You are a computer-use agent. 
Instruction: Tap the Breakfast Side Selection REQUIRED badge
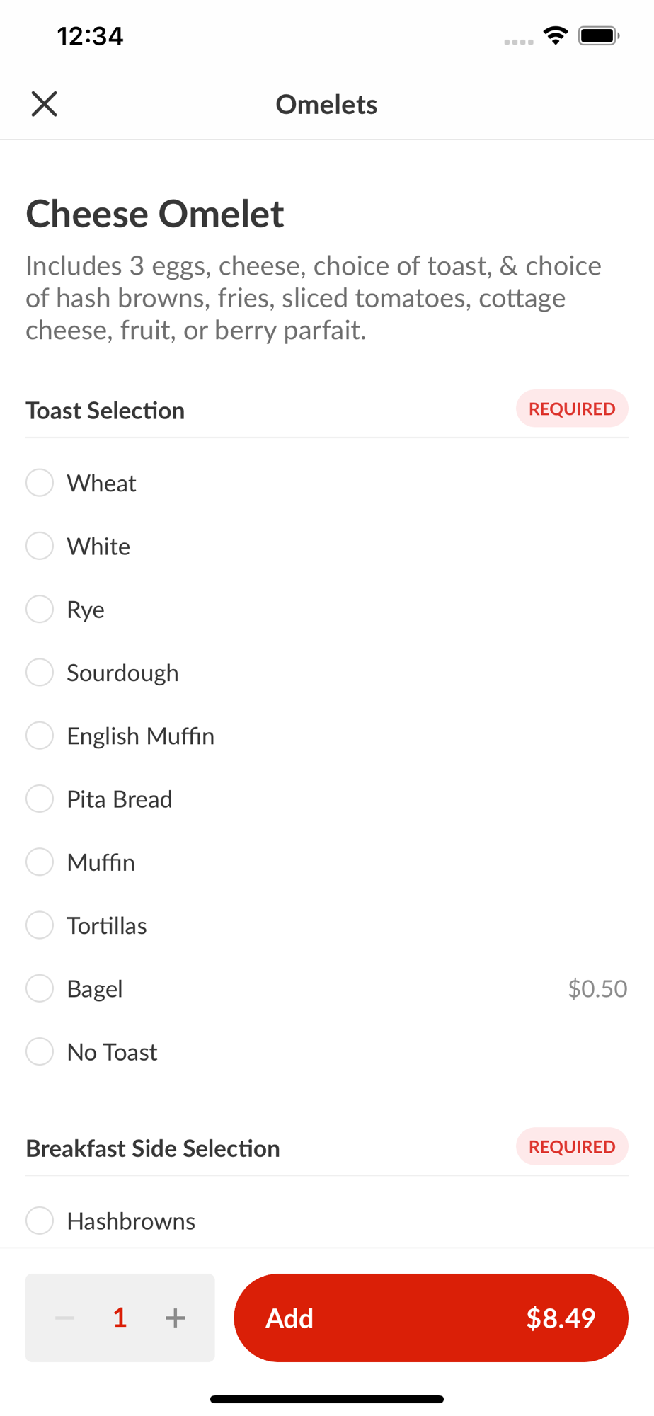pyautogui.click(x=571, y=1146)
